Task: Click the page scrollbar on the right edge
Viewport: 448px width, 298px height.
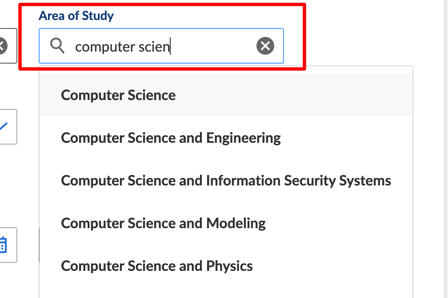Action: click(x=445, y=149)
